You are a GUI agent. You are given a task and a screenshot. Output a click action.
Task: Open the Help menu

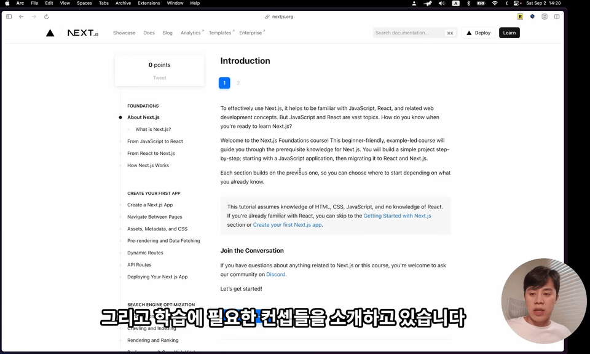(195, 3)
